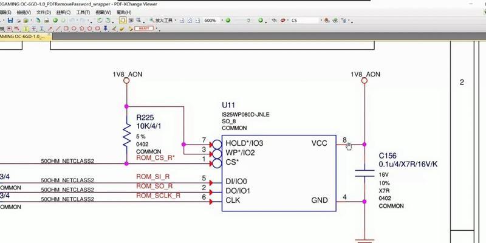Activate the 放大工具 zoom tool
This screenshot has height=243, width=486.
click(x=161, y=21)
